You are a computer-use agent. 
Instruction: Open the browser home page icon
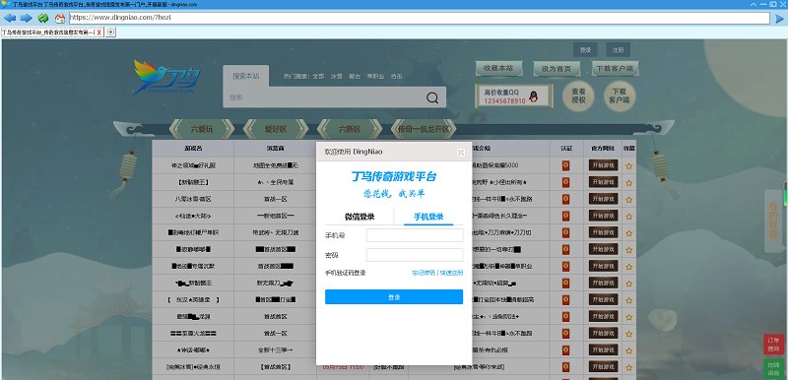(x=60, y=18)
